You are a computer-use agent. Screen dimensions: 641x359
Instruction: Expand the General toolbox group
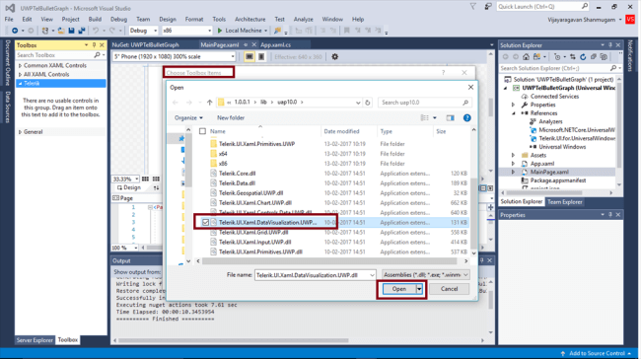[x=20, y=132]
